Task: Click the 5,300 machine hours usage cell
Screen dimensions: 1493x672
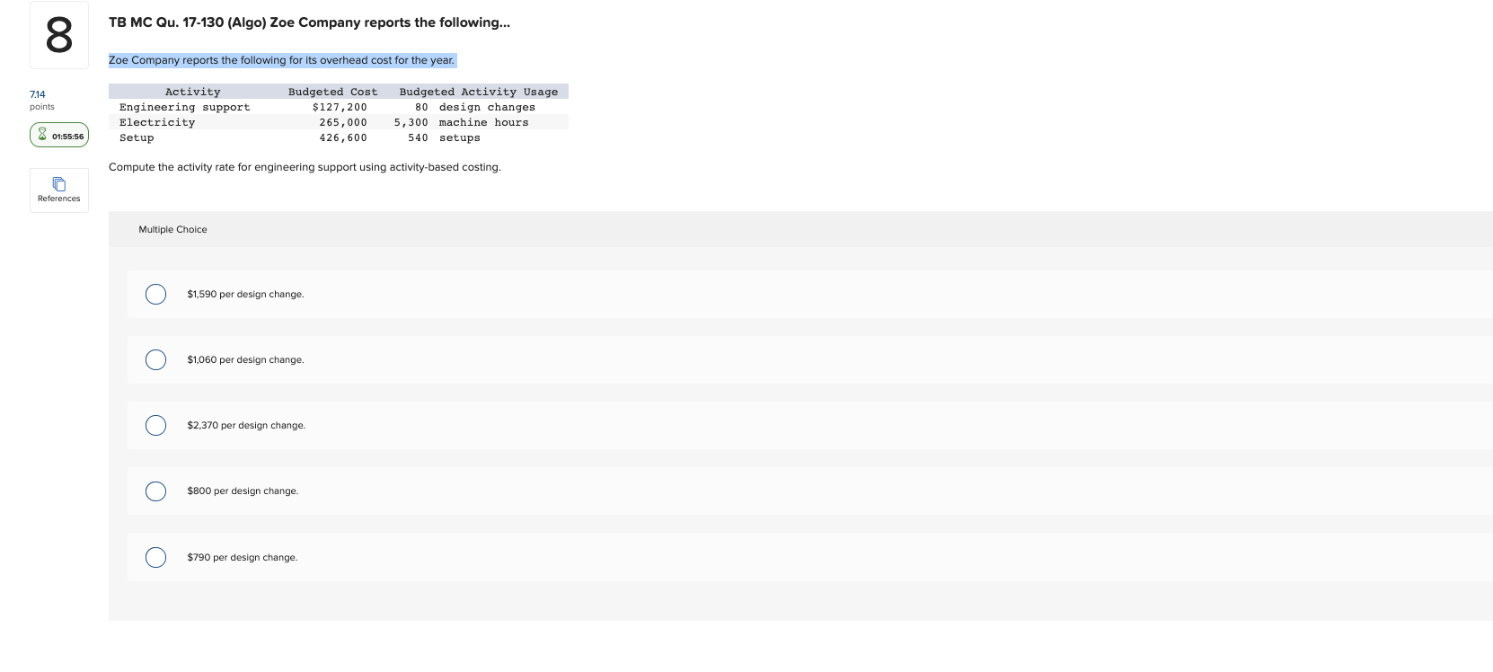Action: pyautogui.click(x=461, y=122)
